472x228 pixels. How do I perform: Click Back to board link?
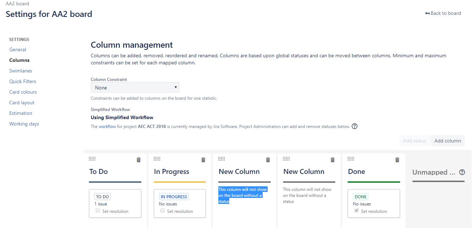pos(443,13)
